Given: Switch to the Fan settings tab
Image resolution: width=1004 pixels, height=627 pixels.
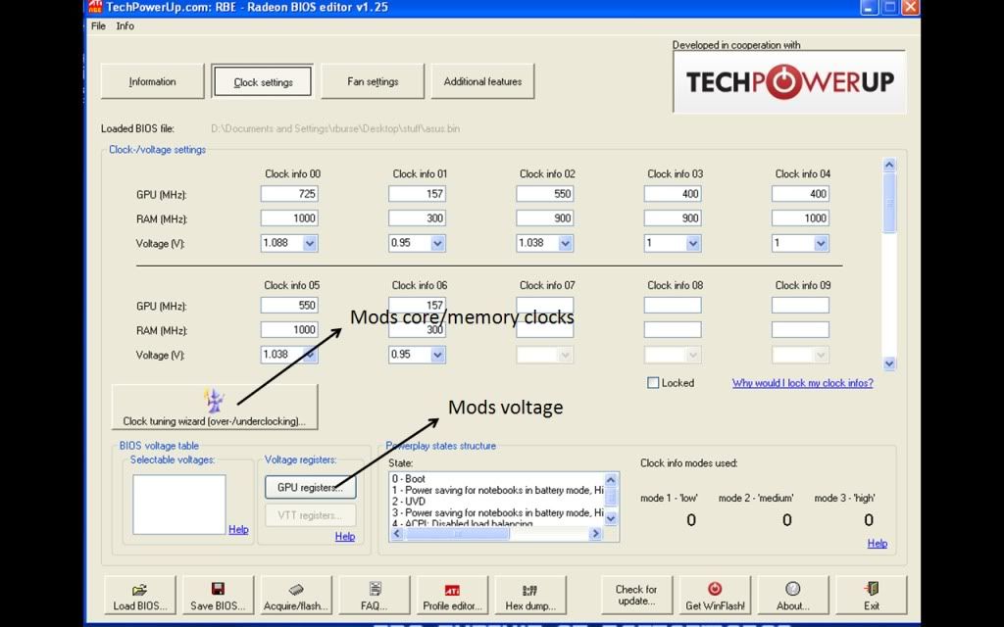Looking at the screenshot, I should pos(373,81).
